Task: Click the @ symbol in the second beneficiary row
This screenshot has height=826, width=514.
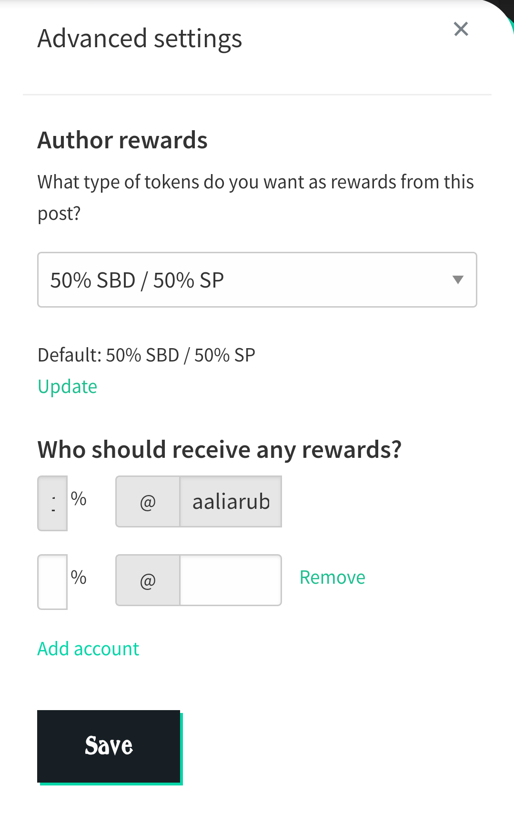Action: (x=148, y=580)
